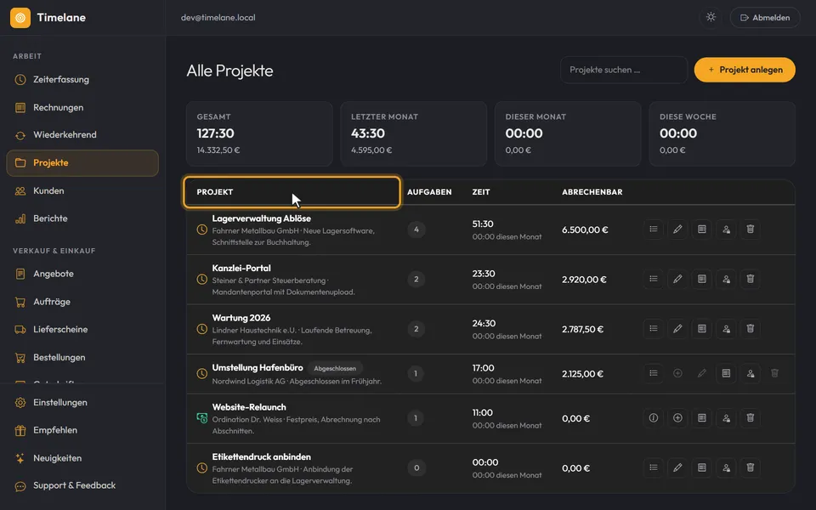Viewport: 816px width, 510px height.
Task: Open invoice table icon for Kanzlei-Portal
Action: (x=702, y=279)
